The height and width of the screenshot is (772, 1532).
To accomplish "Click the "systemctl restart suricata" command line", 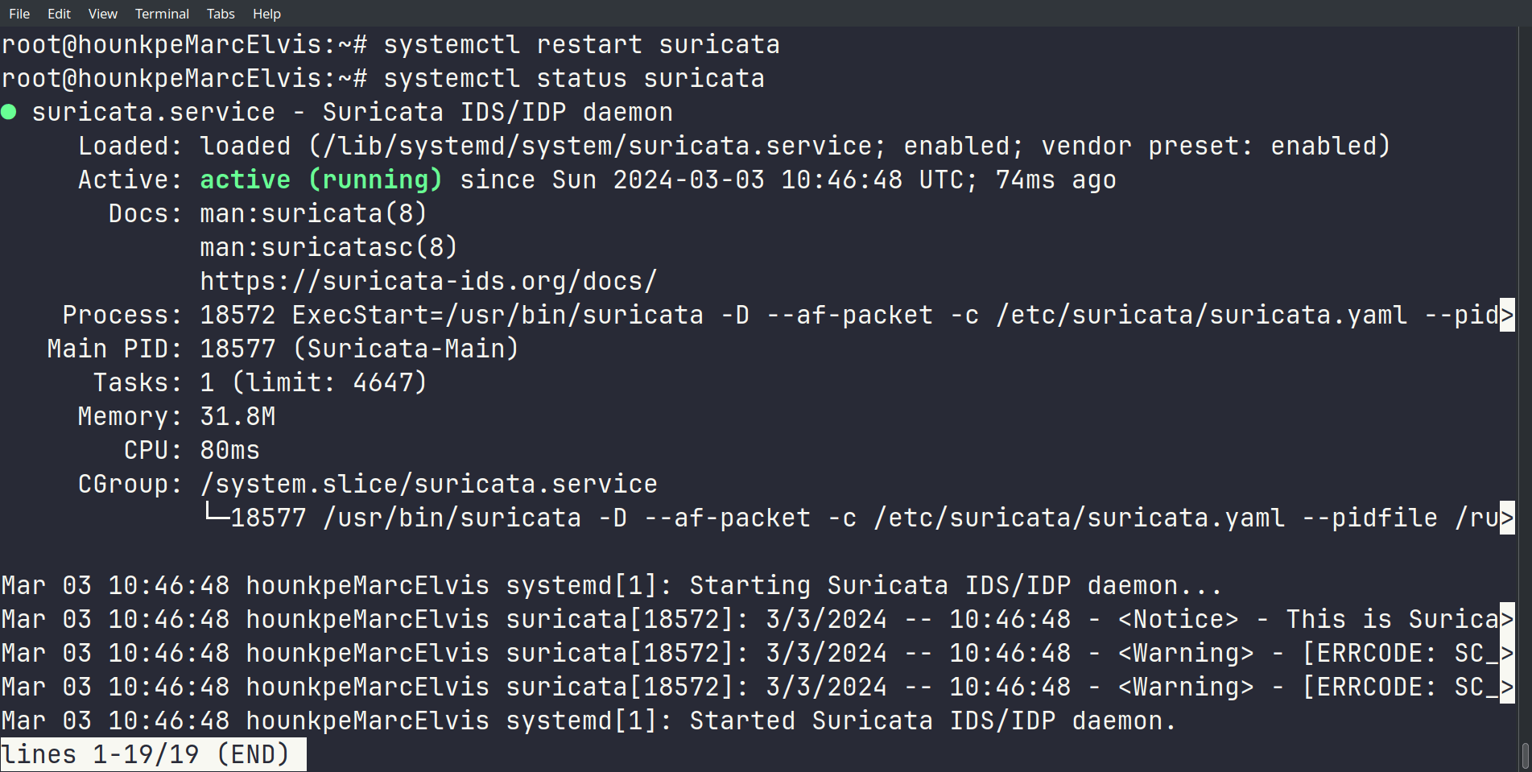I will pos(581,44).
